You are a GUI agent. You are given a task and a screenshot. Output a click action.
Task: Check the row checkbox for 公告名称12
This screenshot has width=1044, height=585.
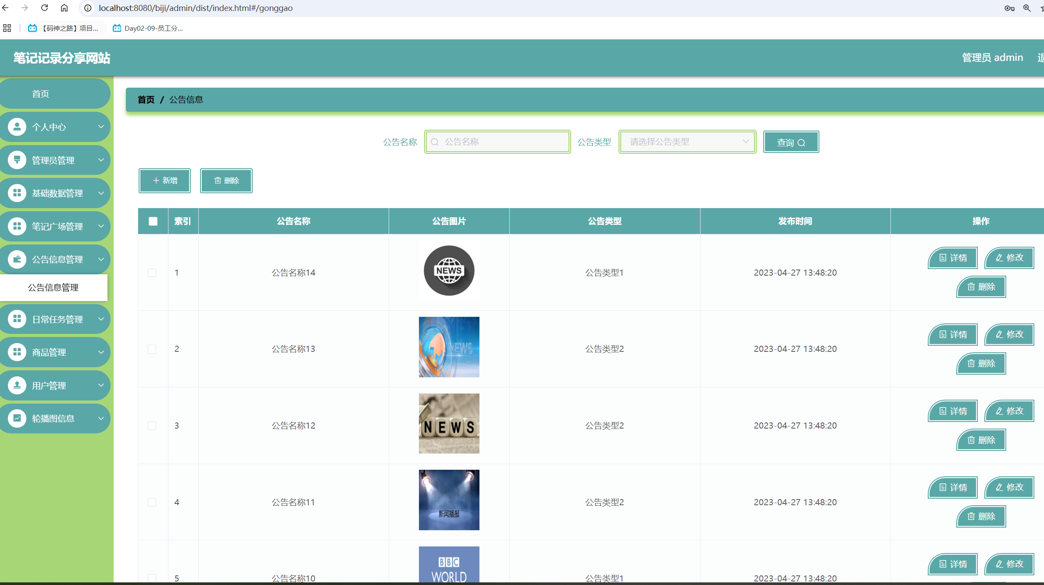152,425
